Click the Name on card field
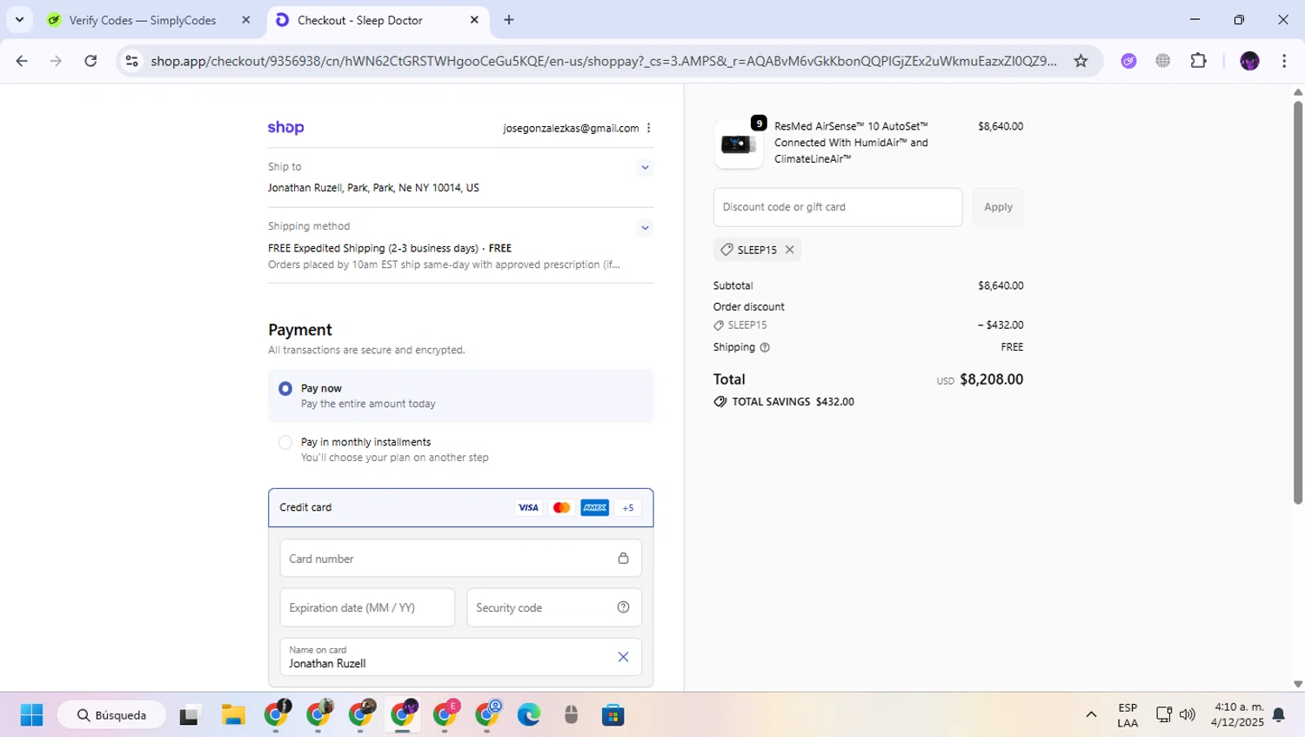Image resolution: width=1305 pixels, height=737 pixels. (x=461, y=657)
